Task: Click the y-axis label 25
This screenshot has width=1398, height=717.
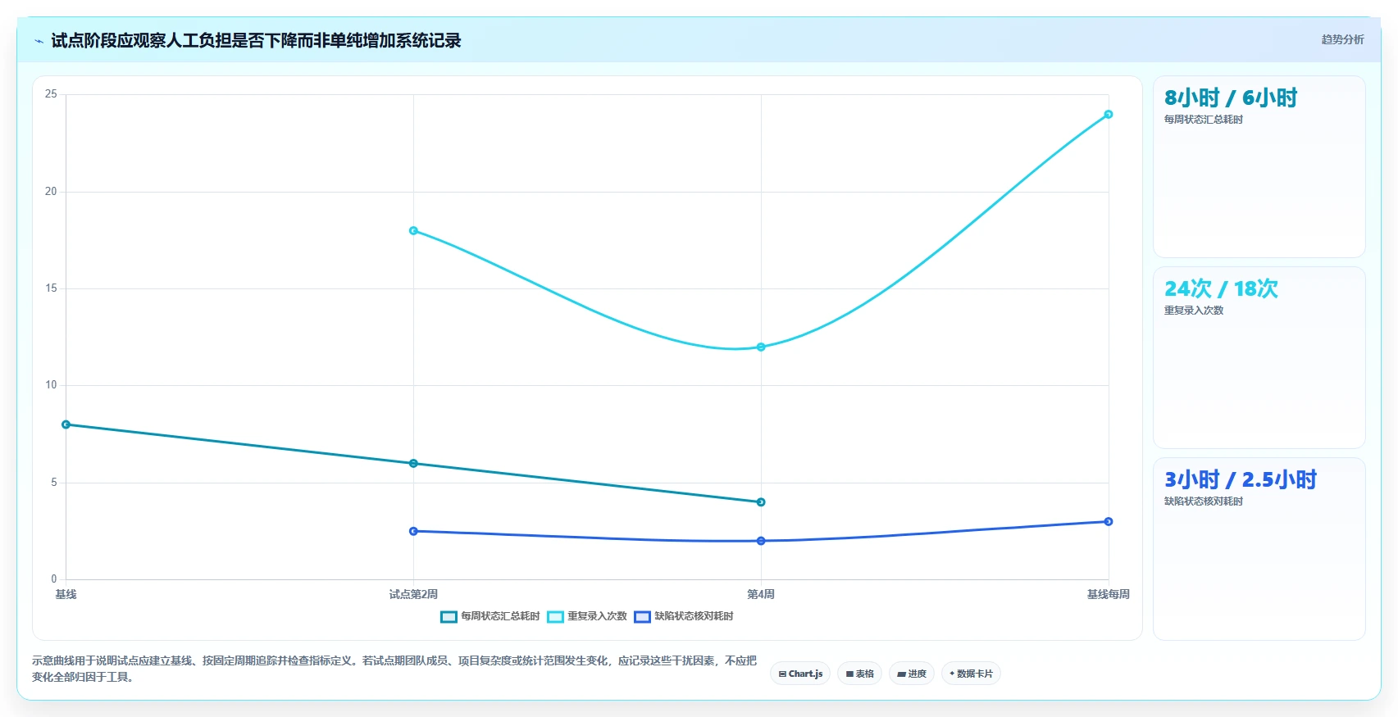Action: click(51, 94)
